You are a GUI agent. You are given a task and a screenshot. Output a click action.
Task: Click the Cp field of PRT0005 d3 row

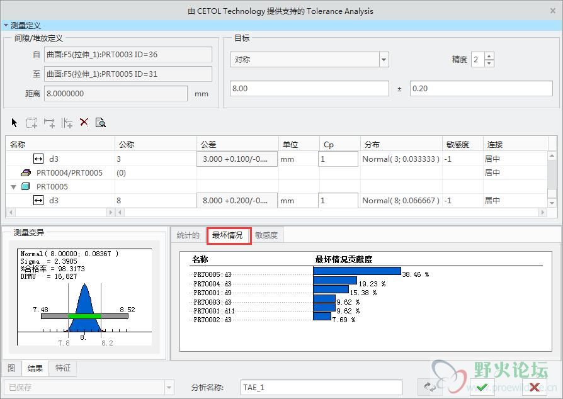(x=338, y=200)
